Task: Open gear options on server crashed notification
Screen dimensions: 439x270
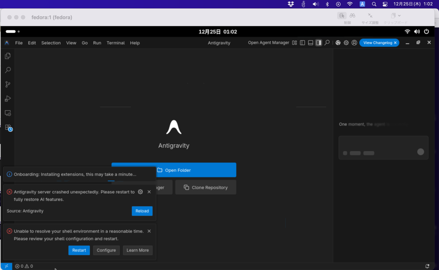Action: click(140, 192)
